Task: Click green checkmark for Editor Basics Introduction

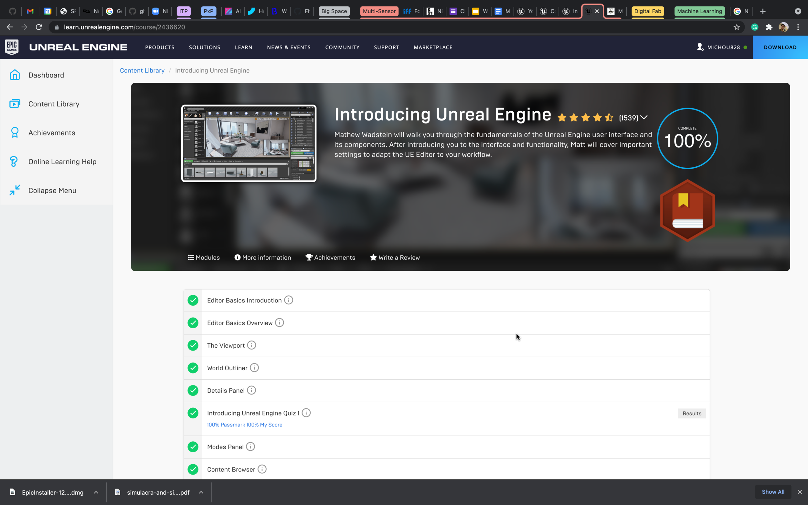Action: (x=193, y=300)
